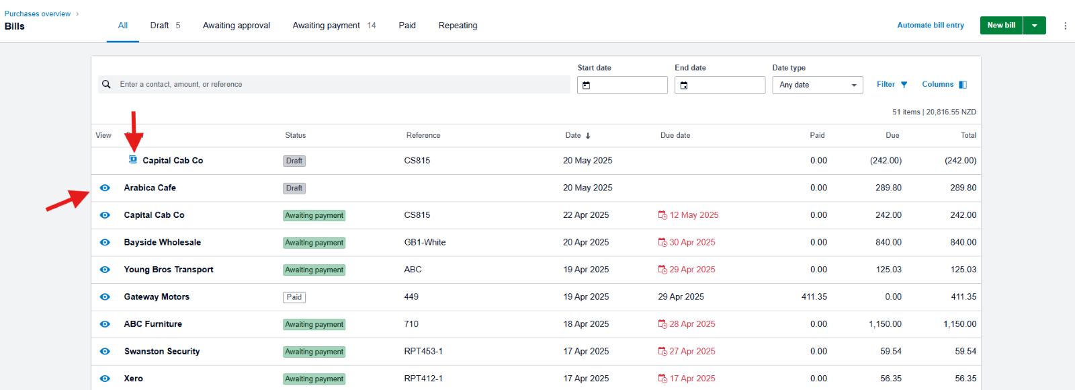Click Awaiting payment badge for Bayside Wholesale
Image resolution: width=1075 pixels, height=390 pixels.
pyautogui.click(x=314, y=243)
